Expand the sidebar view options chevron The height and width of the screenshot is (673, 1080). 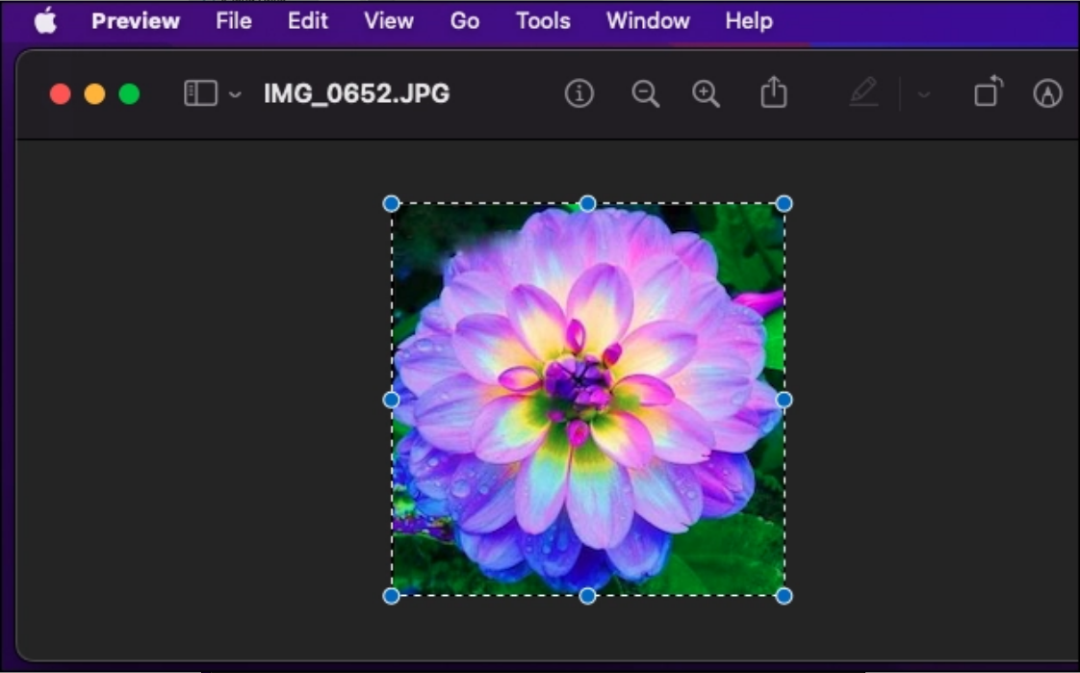point(235,94)
